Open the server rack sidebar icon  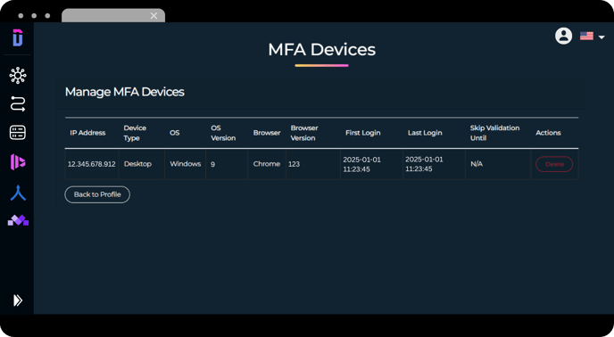tap(18, 133)
